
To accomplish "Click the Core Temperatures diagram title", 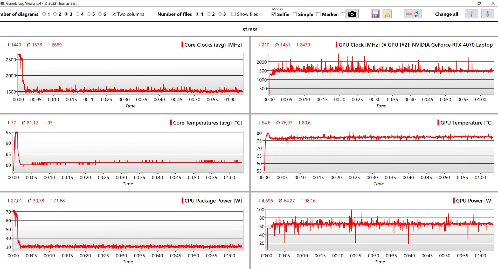I will point(207,123).
